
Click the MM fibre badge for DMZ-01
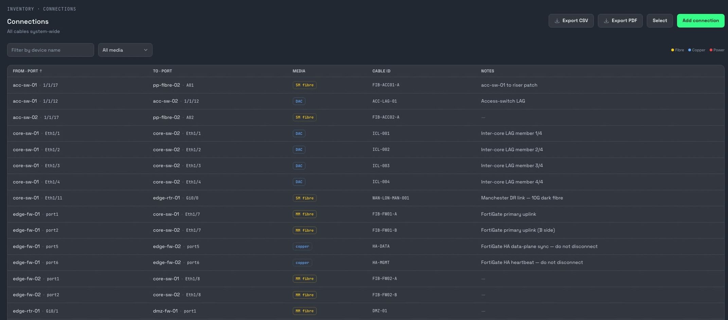(x=305, y=311)
